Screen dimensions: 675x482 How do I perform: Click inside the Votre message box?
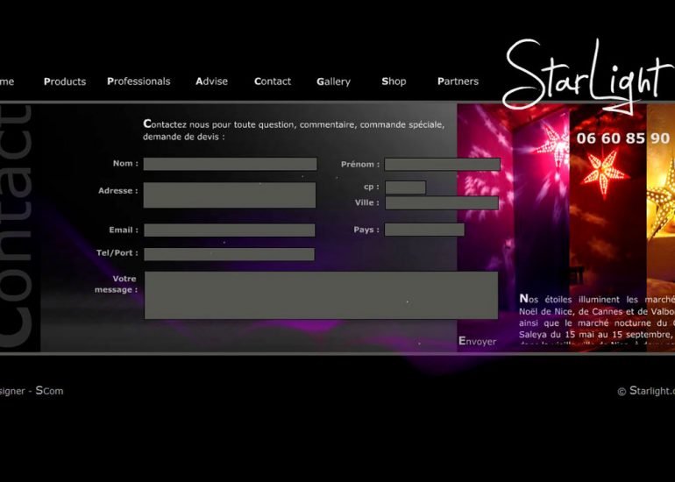coord(321,294)
